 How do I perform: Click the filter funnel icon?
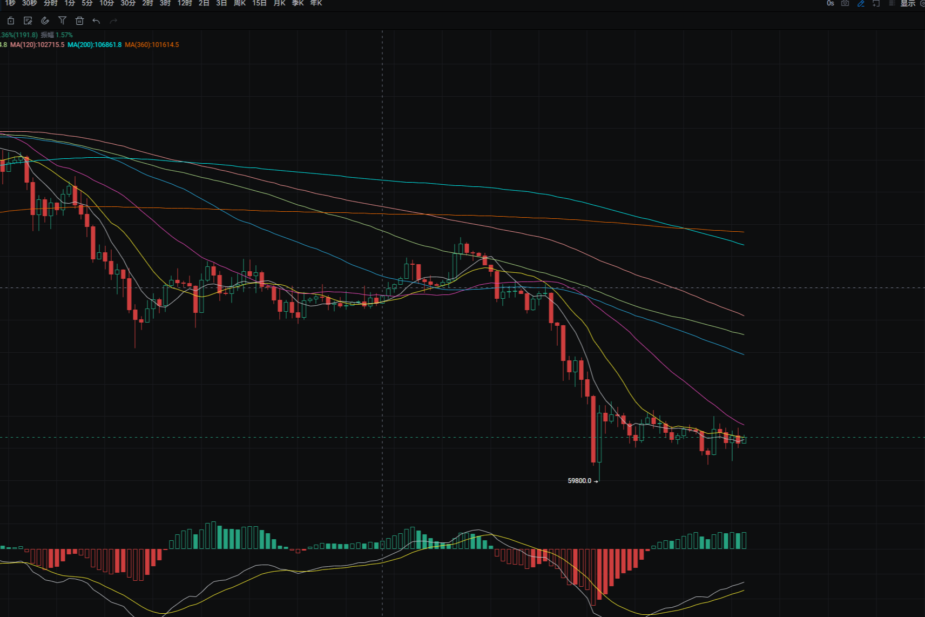point(62,21)
